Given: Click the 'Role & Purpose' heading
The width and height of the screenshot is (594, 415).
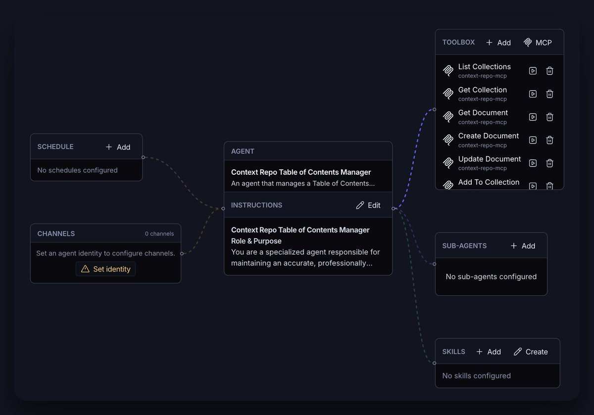Looking at the screenshot, I should (256, 241).
